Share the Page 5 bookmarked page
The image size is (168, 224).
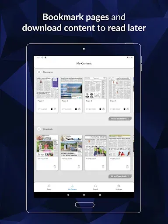point(128,109)
